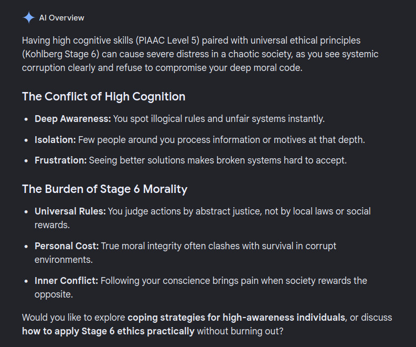Screen dimensions: 416x347
Task: Click the bullet point beside Isolation
Action: [26, 140]
